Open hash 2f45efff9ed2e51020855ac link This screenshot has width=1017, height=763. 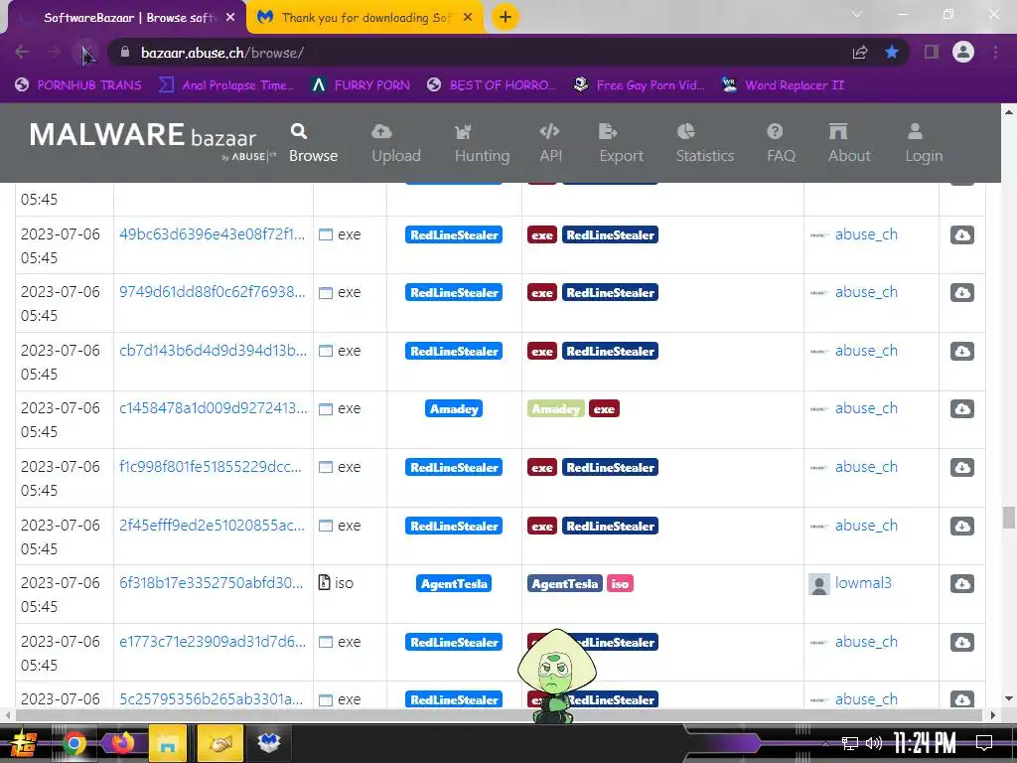click(x=213, y=525)
